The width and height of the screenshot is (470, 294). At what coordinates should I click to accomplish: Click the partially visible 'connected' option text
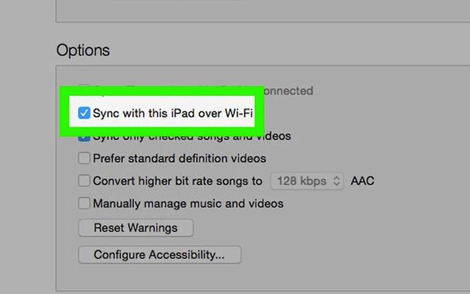click(288, 91)
